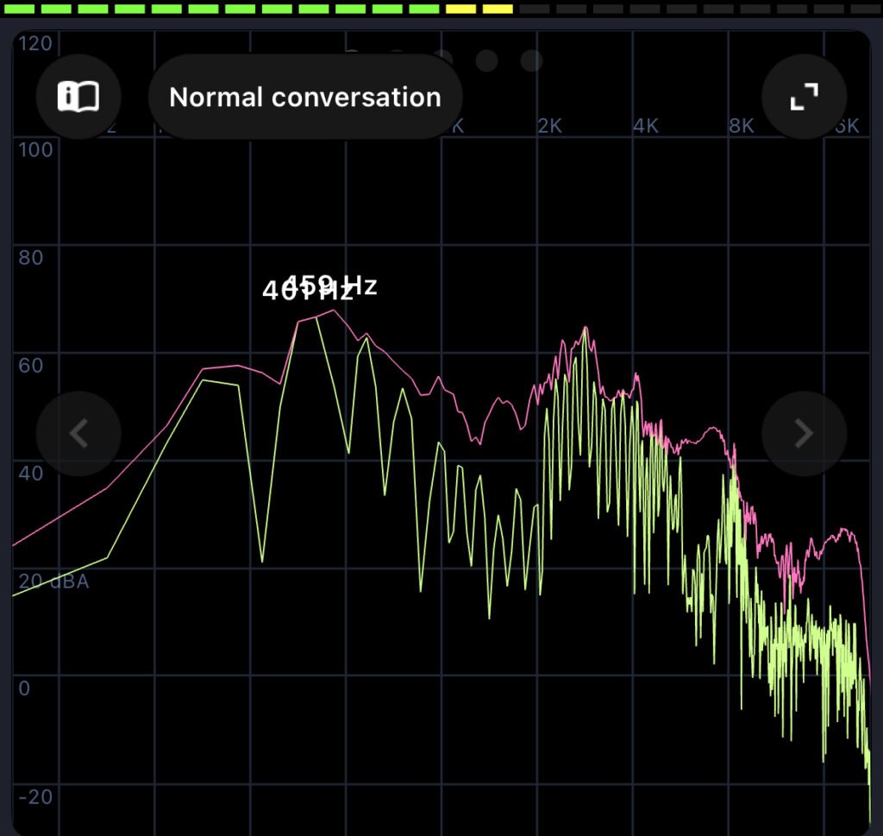Open the info guide book icon

(x=78, y=97)
